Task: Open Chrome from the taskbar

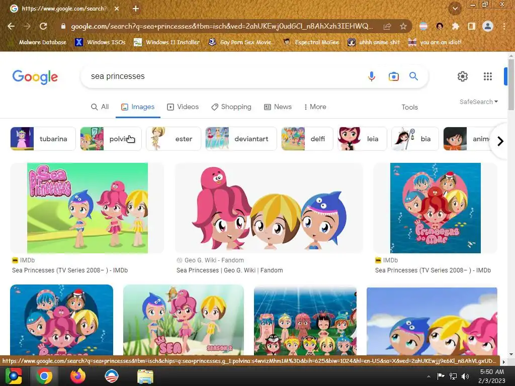Action: point(44,376)
